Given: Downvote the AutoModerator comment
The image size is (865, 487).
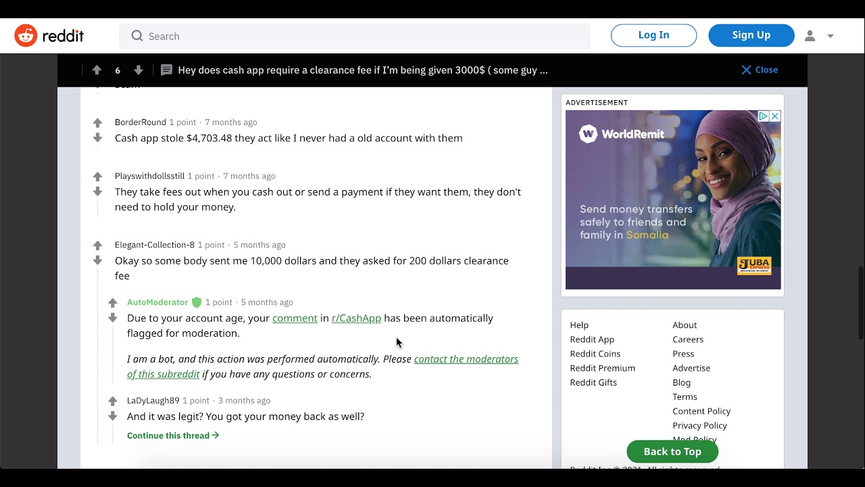Looking at the screenshot, I should pyautogui.click(x=113, y=318).
